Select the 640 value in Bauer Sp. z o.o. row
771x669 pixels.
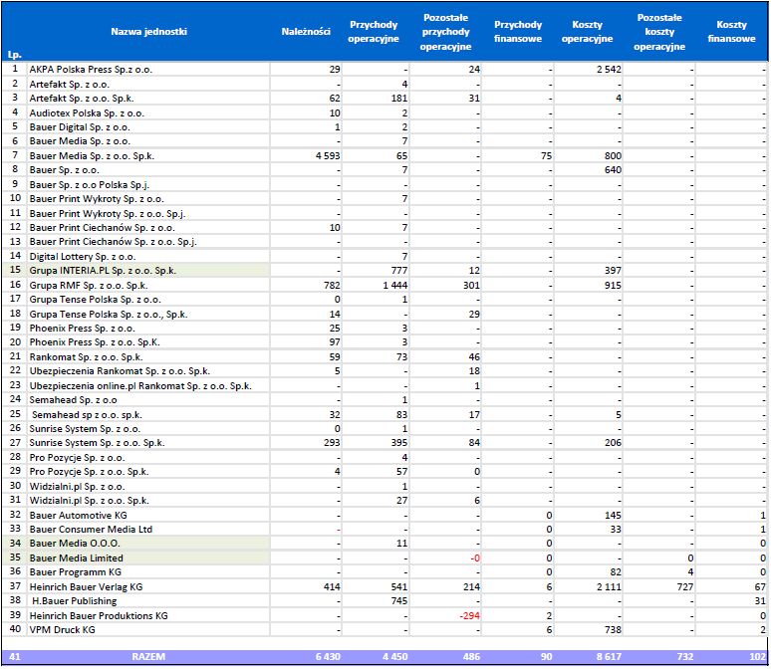(613, 170)
